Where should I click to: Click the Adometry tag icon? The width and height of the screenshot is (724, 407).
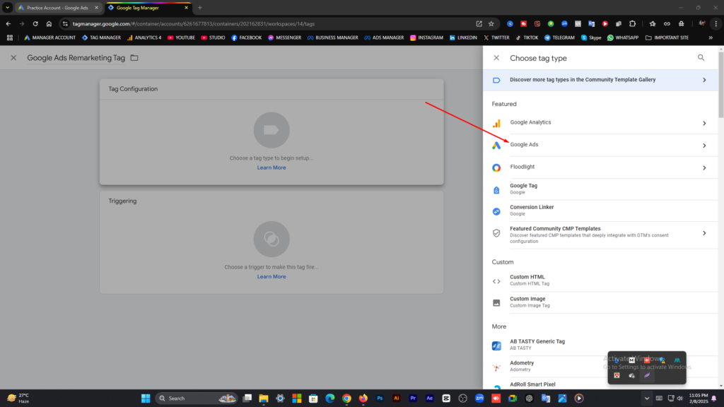coord(496,367)
